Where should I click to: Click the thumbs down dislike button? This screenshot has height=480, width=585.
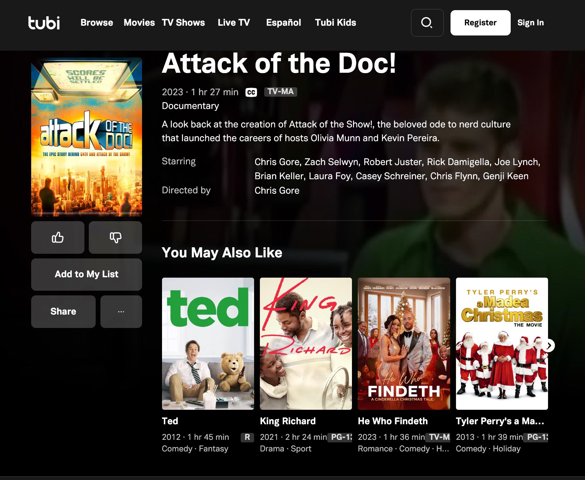coord(115,237)
